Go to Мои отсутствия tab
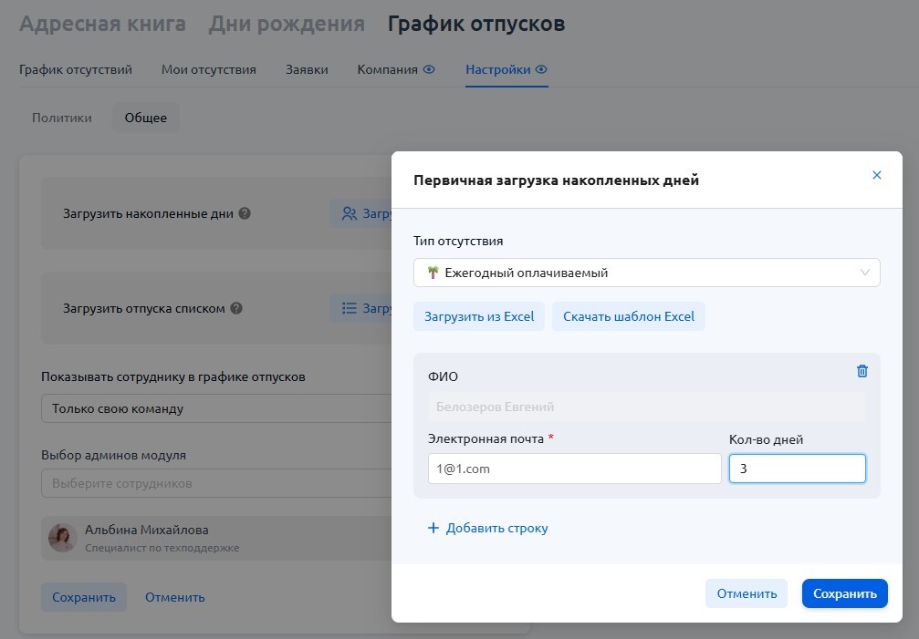The image size is (919, 639). tap(209, 69)
